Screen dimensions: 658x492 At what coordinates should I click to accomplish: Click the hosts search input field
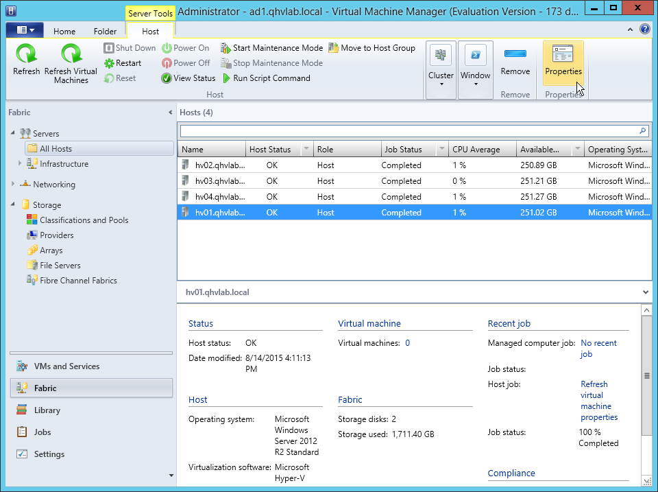pos(408,130)
